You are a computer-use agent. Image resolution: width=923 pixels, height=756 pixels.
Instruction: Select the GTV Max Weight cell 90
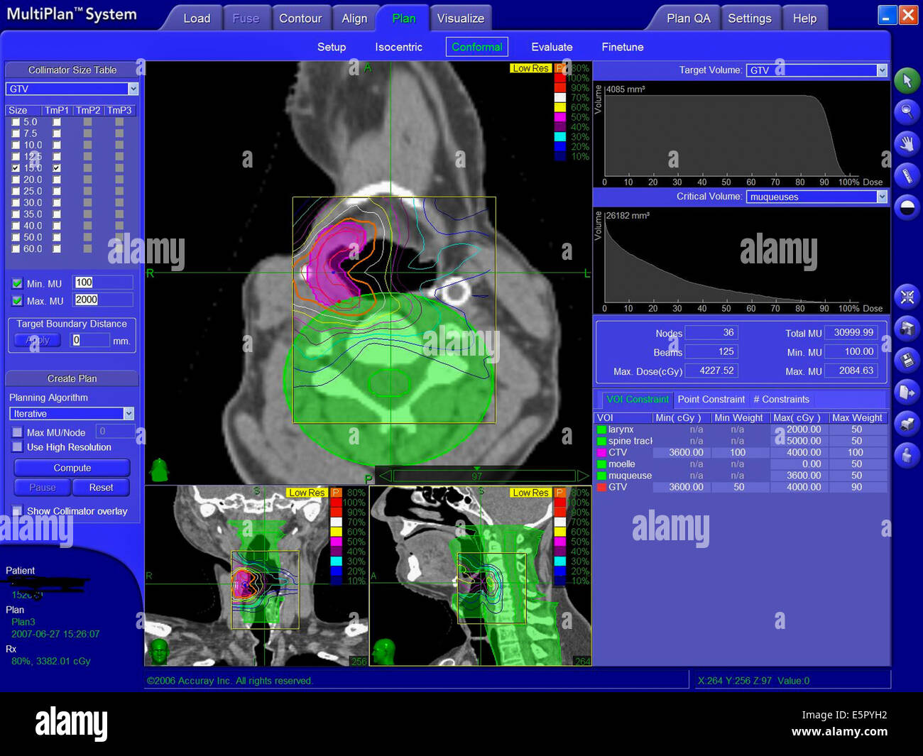858,487
